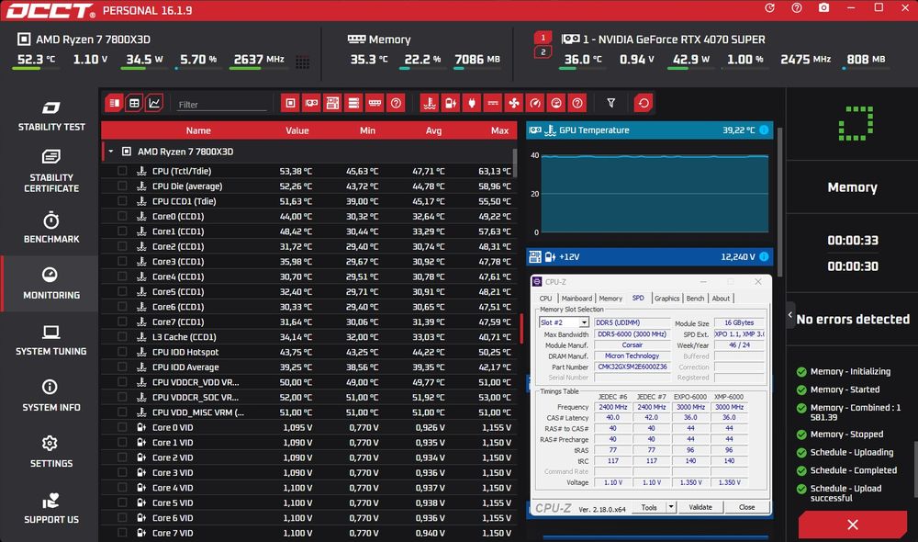Check the CPU (Tctl/Tdie) row checkbox
918x542 pixels.
(122, 171)
